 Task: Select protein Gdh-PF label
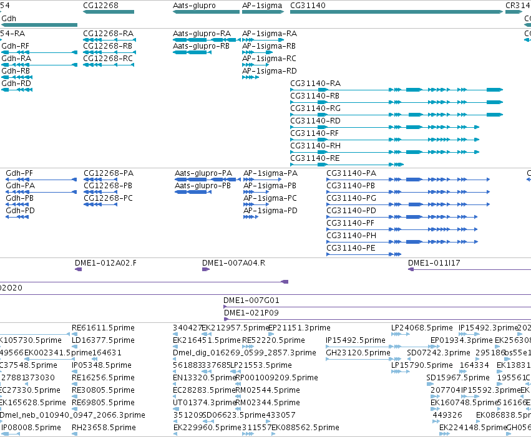click(19, 173)
